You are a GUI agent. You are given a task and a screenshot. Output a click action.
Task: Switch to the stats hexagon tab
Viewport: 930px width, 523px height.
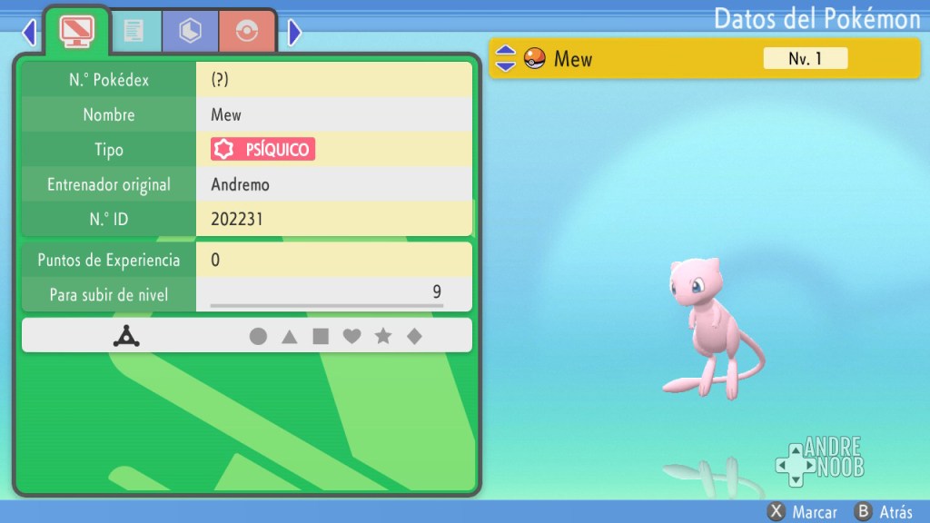coord(191,32)
